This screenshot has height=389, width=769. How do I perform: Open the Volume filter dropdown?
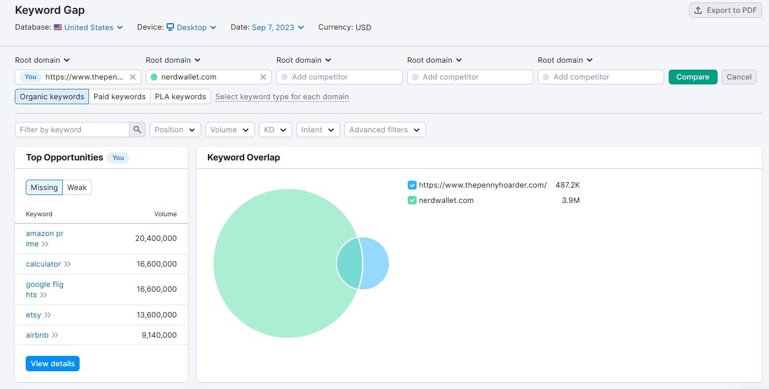pos(230,130)
